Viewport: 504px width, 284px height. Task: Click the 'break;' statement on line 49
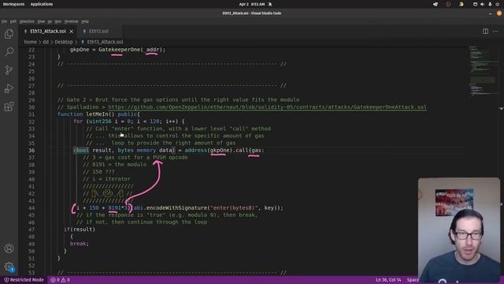pos(79,244)
